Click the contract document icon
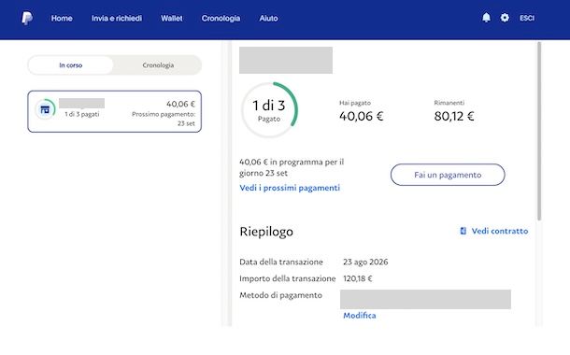This screenshot has width=570, height=355. tap(463, 231)
